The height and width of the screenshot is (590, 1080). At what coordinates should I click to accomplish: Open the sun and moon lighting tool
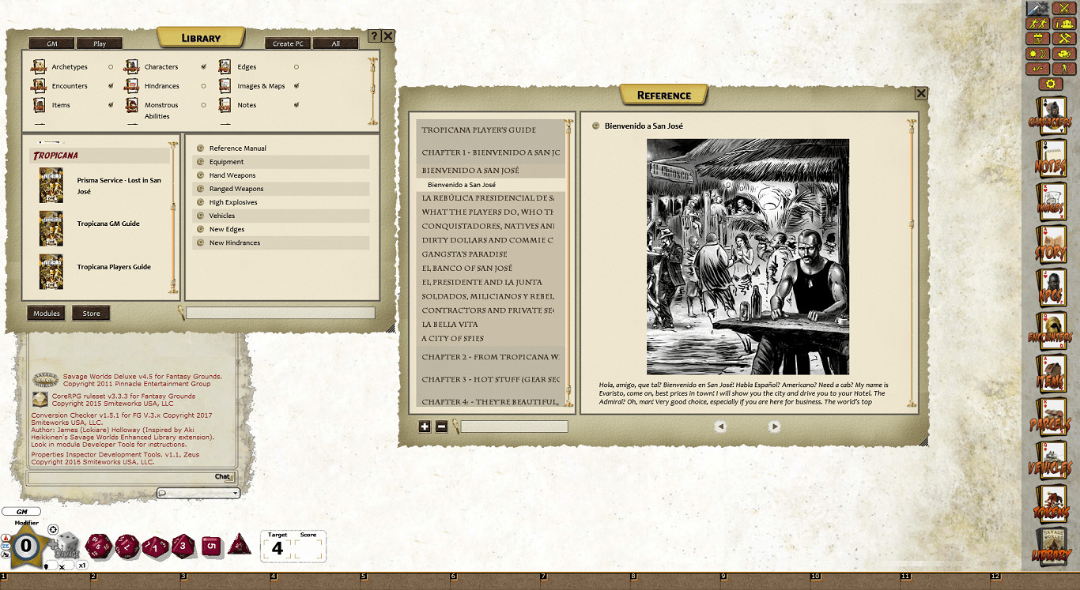pyautogui.click(x=1037, y=53)
